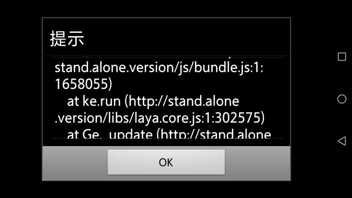
Task: Click the 302575 column number
Action: (237, 118)
